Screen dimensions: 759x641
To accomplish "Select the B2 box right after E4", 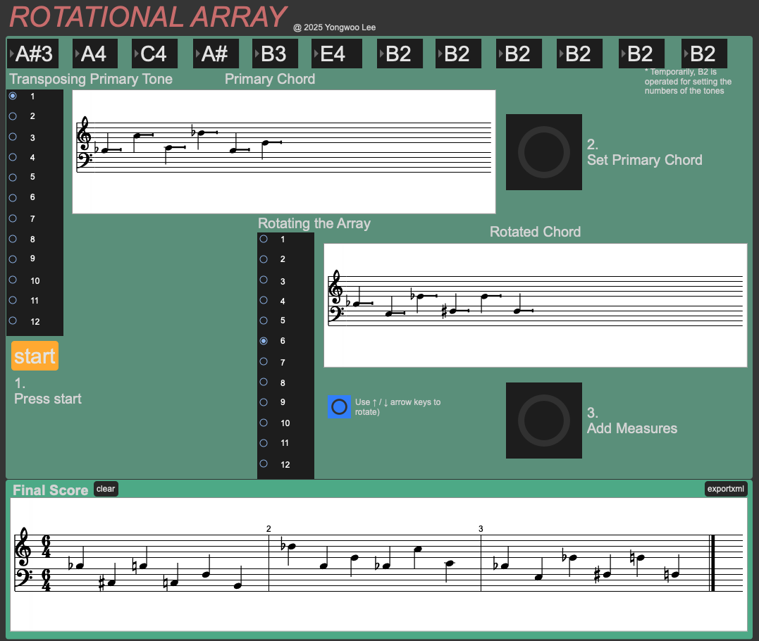I will coord(400,54).
